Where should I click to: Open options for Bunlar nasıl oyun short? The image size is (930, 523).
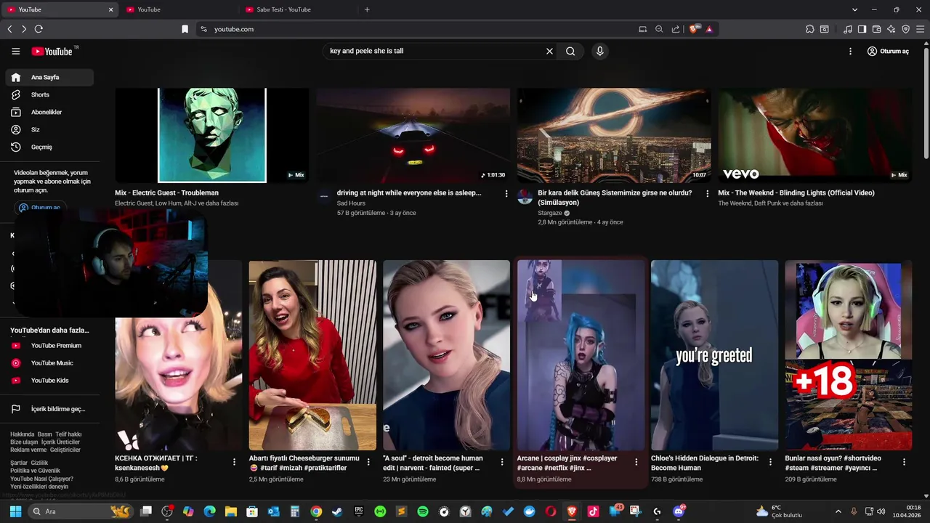pyautogui.click(x=905, y=462)
